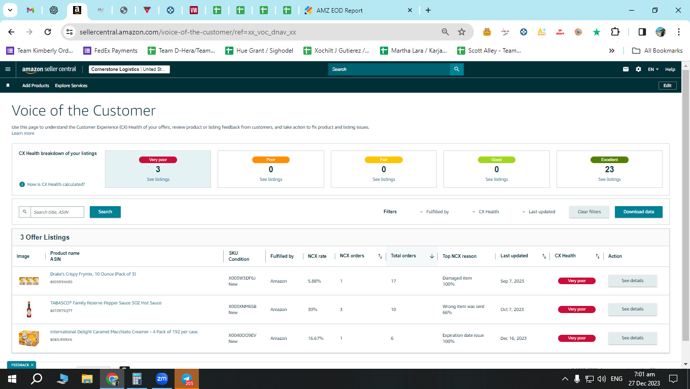This screenshot has width=690, height=389.
Task: Bookmark this page with the star icon
Action: tap(462, 32)
